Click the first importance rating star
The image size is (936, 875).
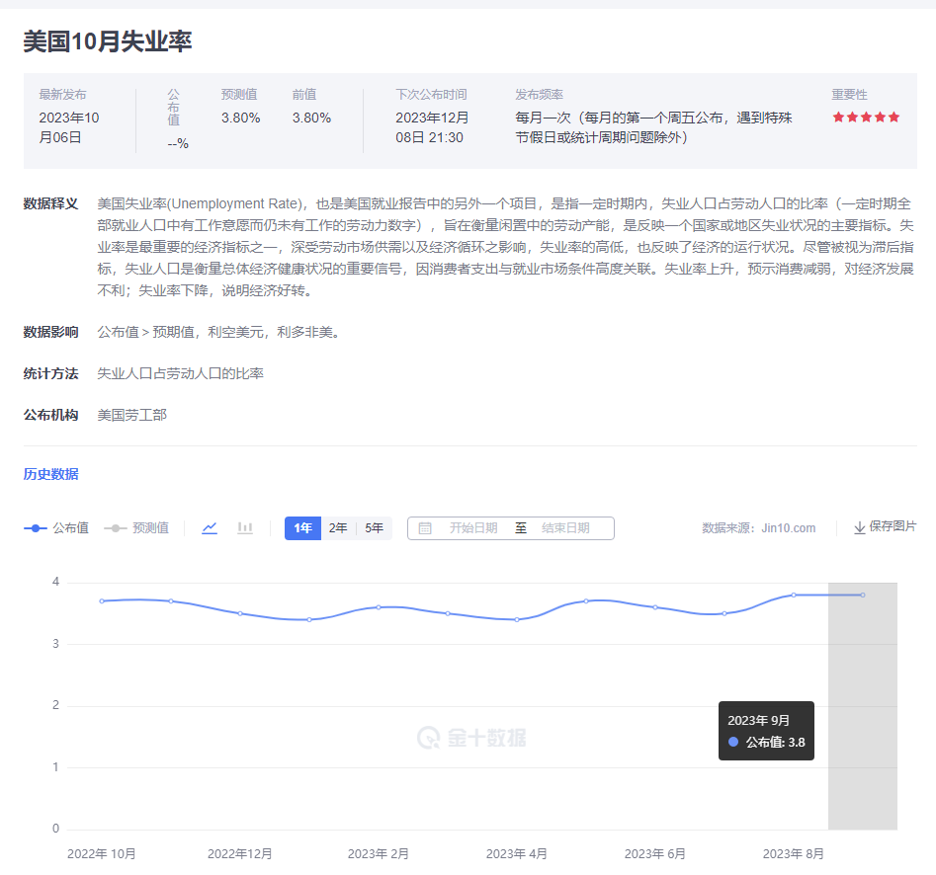[x=838, y=116]
